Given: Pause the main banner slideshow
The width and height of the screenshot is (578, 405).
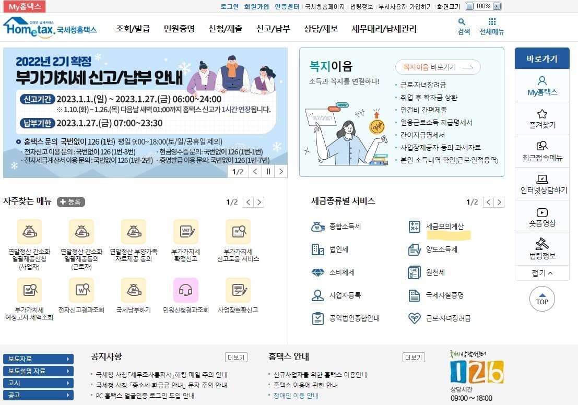Looking at the screenshot, I should tap(268, 171).
